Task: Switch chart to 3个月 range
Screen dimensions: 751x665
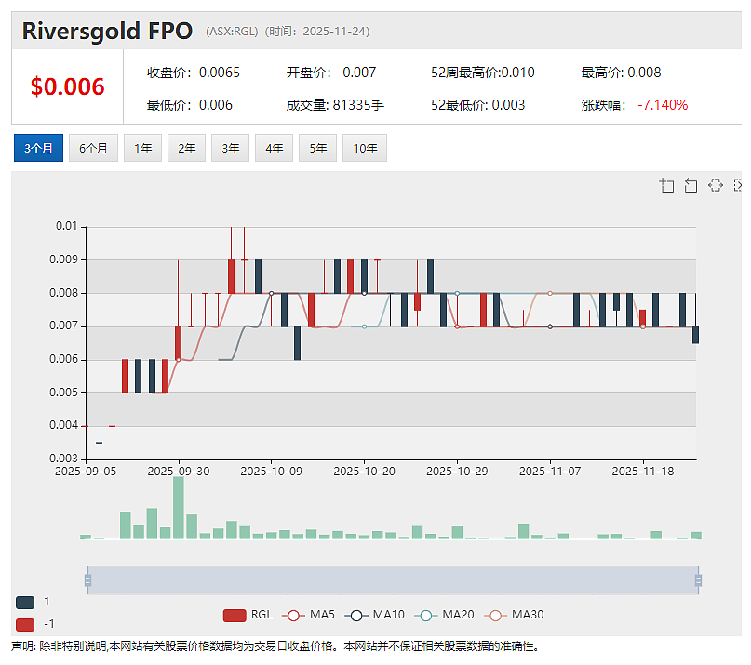Action: click(38, 148)
